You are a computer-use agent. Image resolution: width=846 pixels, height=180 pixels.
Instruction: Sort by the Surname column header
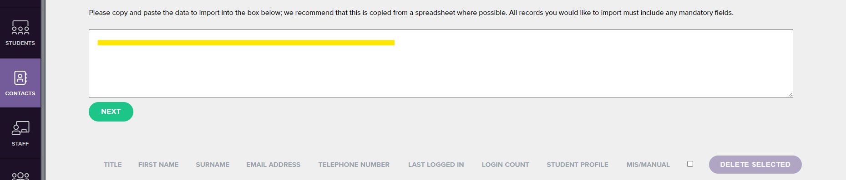pyautogui.click(x=213, y=165)
